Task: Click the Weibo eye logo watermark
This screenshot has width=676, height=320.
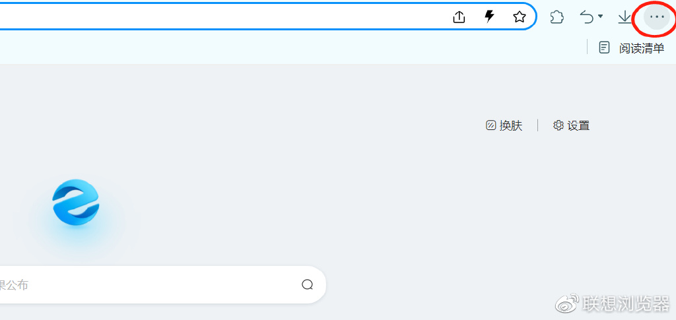Action: [567, 304]
